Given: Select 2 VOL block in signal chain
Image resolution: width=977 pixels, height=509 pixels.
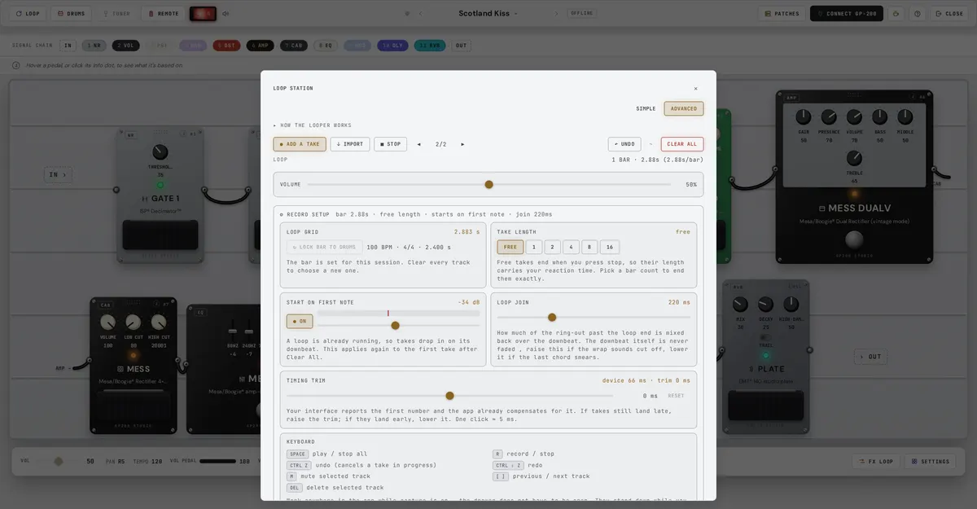Looking at the screenshot, I should (x=126, y=46).
